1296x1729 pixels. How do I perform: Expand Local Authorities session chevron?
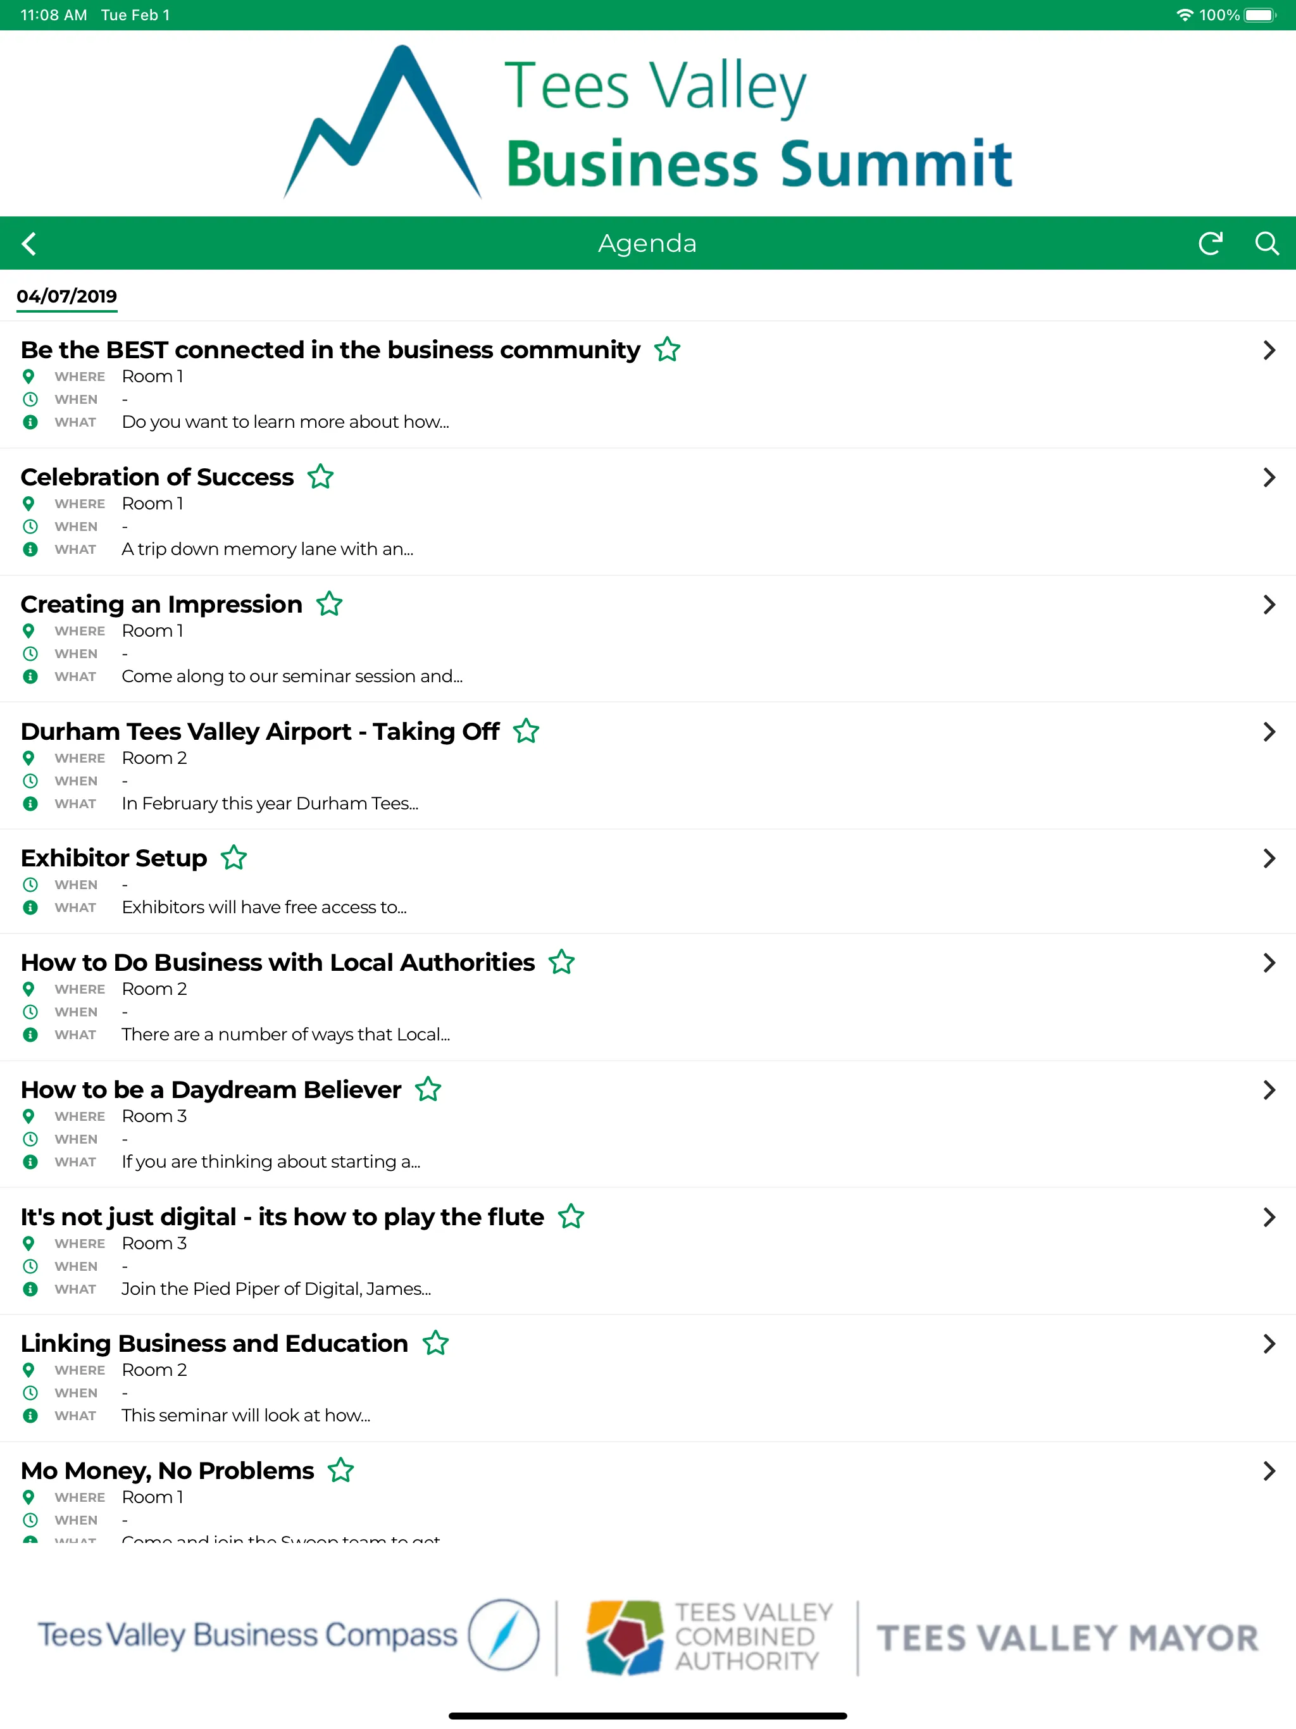coord(1269,963)
